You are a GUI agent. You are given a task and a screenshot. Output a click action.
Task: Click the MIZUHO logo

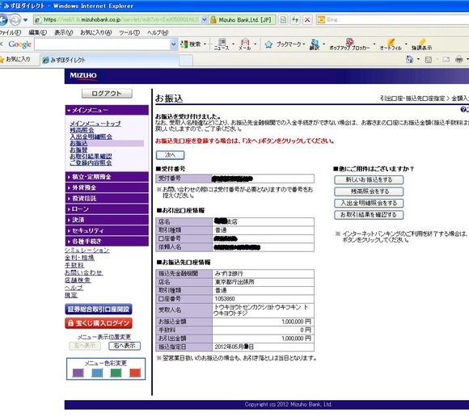click(x=83, y=75)
